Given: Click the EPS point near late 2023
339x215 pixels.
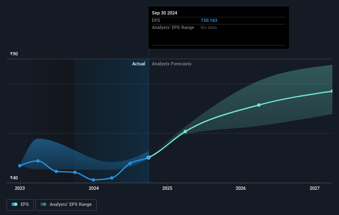Looking at the screenshot, I should tap(75, 172).
